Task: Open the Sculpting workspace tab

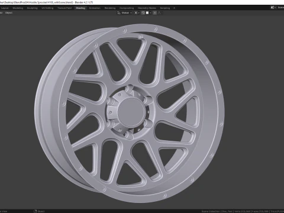Action: pos(32,8)
